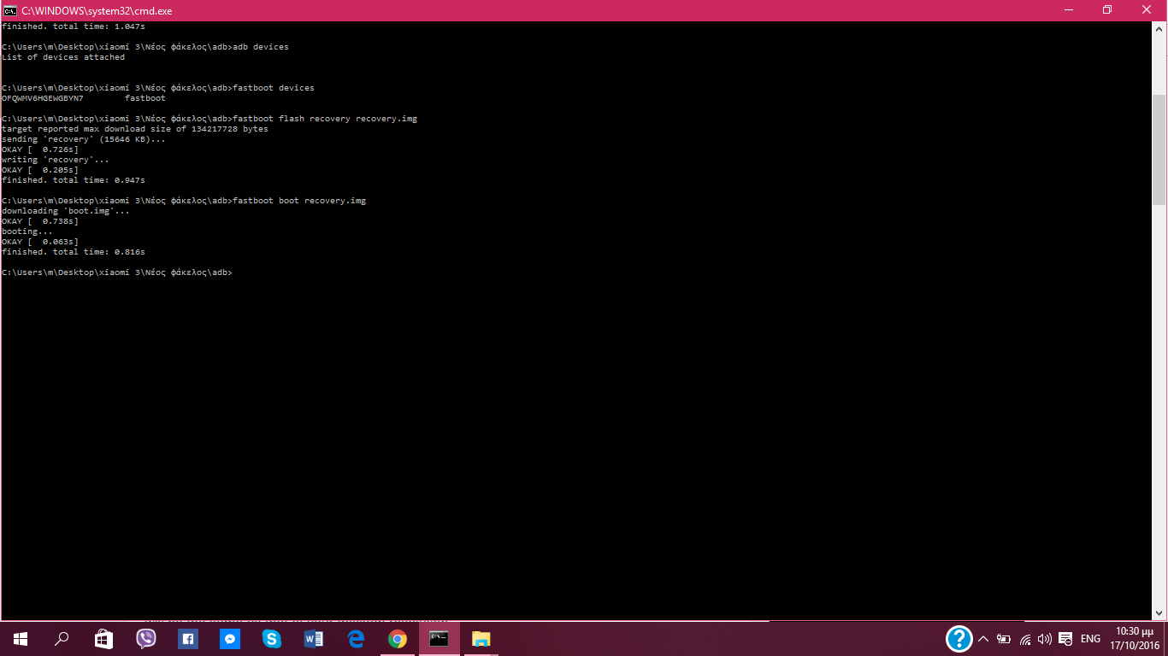Launch the Windows Store from taskbar
This screenshot has height=656, width=1168.
coord(103,638)
